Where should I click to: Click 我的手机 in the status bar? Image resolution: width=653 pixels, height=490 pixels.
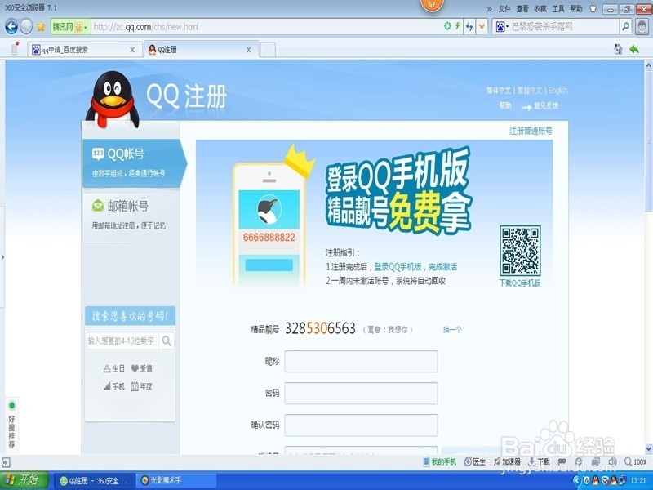(x=440, y=461)
